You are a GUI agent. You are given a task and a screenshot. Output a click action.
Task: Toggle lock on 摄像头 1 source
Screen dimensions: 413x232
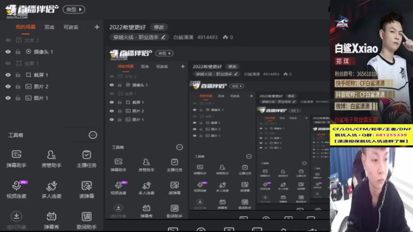coord(18,52)
